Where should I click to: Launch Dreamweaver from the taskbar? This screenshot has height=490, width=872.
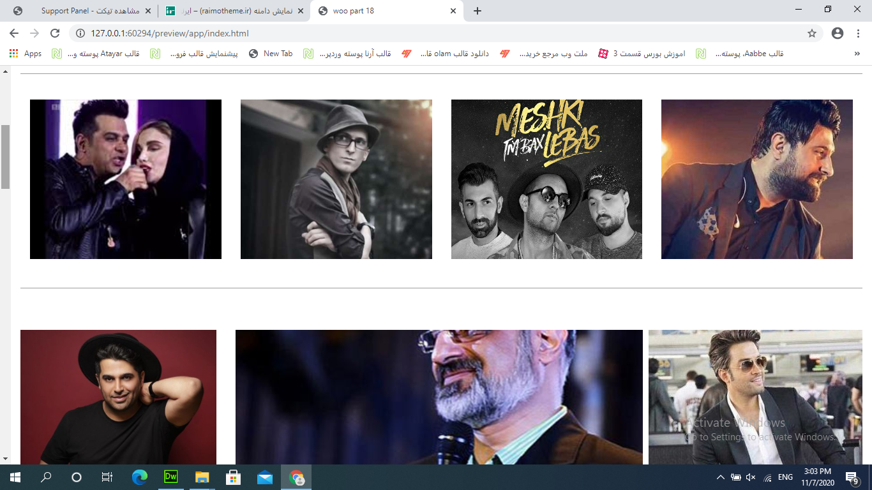[170, 477]
